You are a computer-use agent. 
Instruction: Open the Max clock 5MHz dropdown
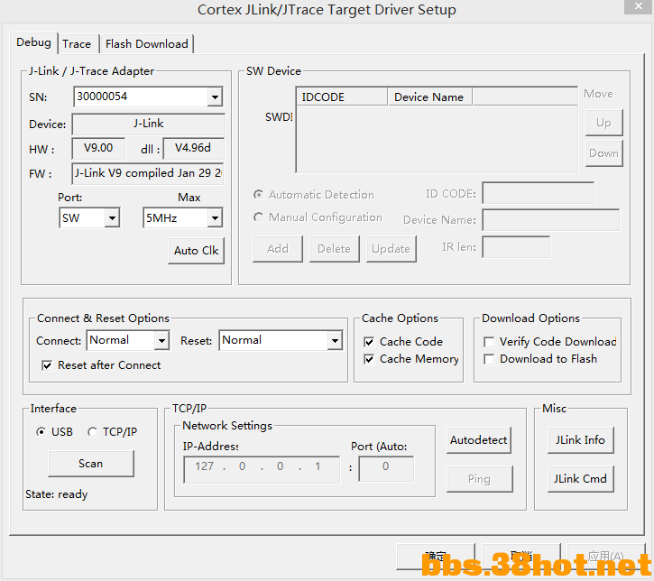[x=215, y=217]
